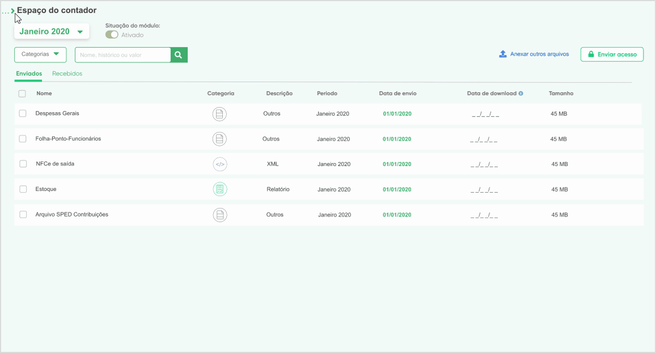Screen dimensions: 656x353
Task: Check the select-all checkbox in table header
Action: [22, 93]
